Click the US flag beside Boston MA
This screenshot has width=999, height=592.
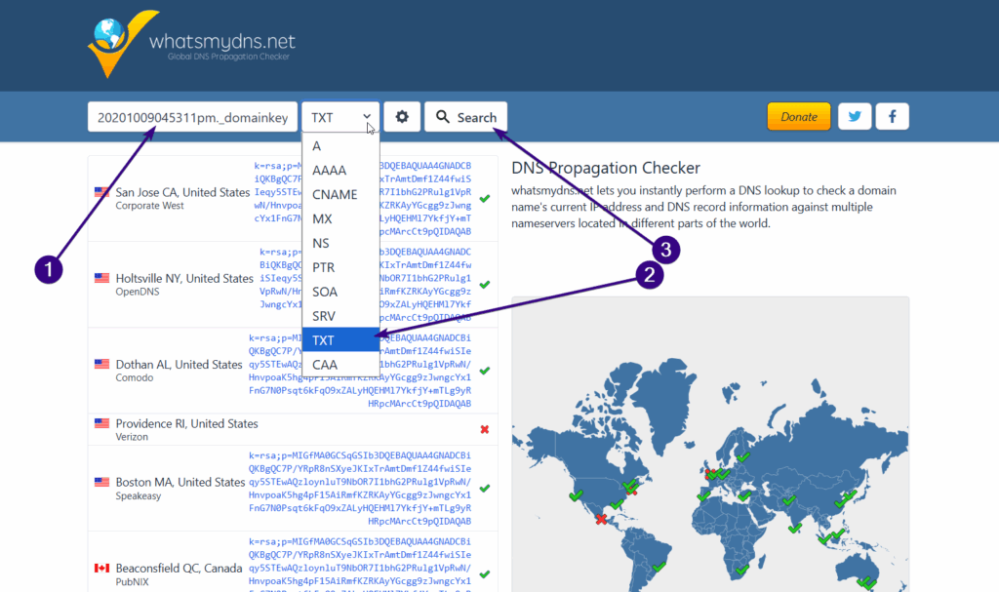click(101, 482)
